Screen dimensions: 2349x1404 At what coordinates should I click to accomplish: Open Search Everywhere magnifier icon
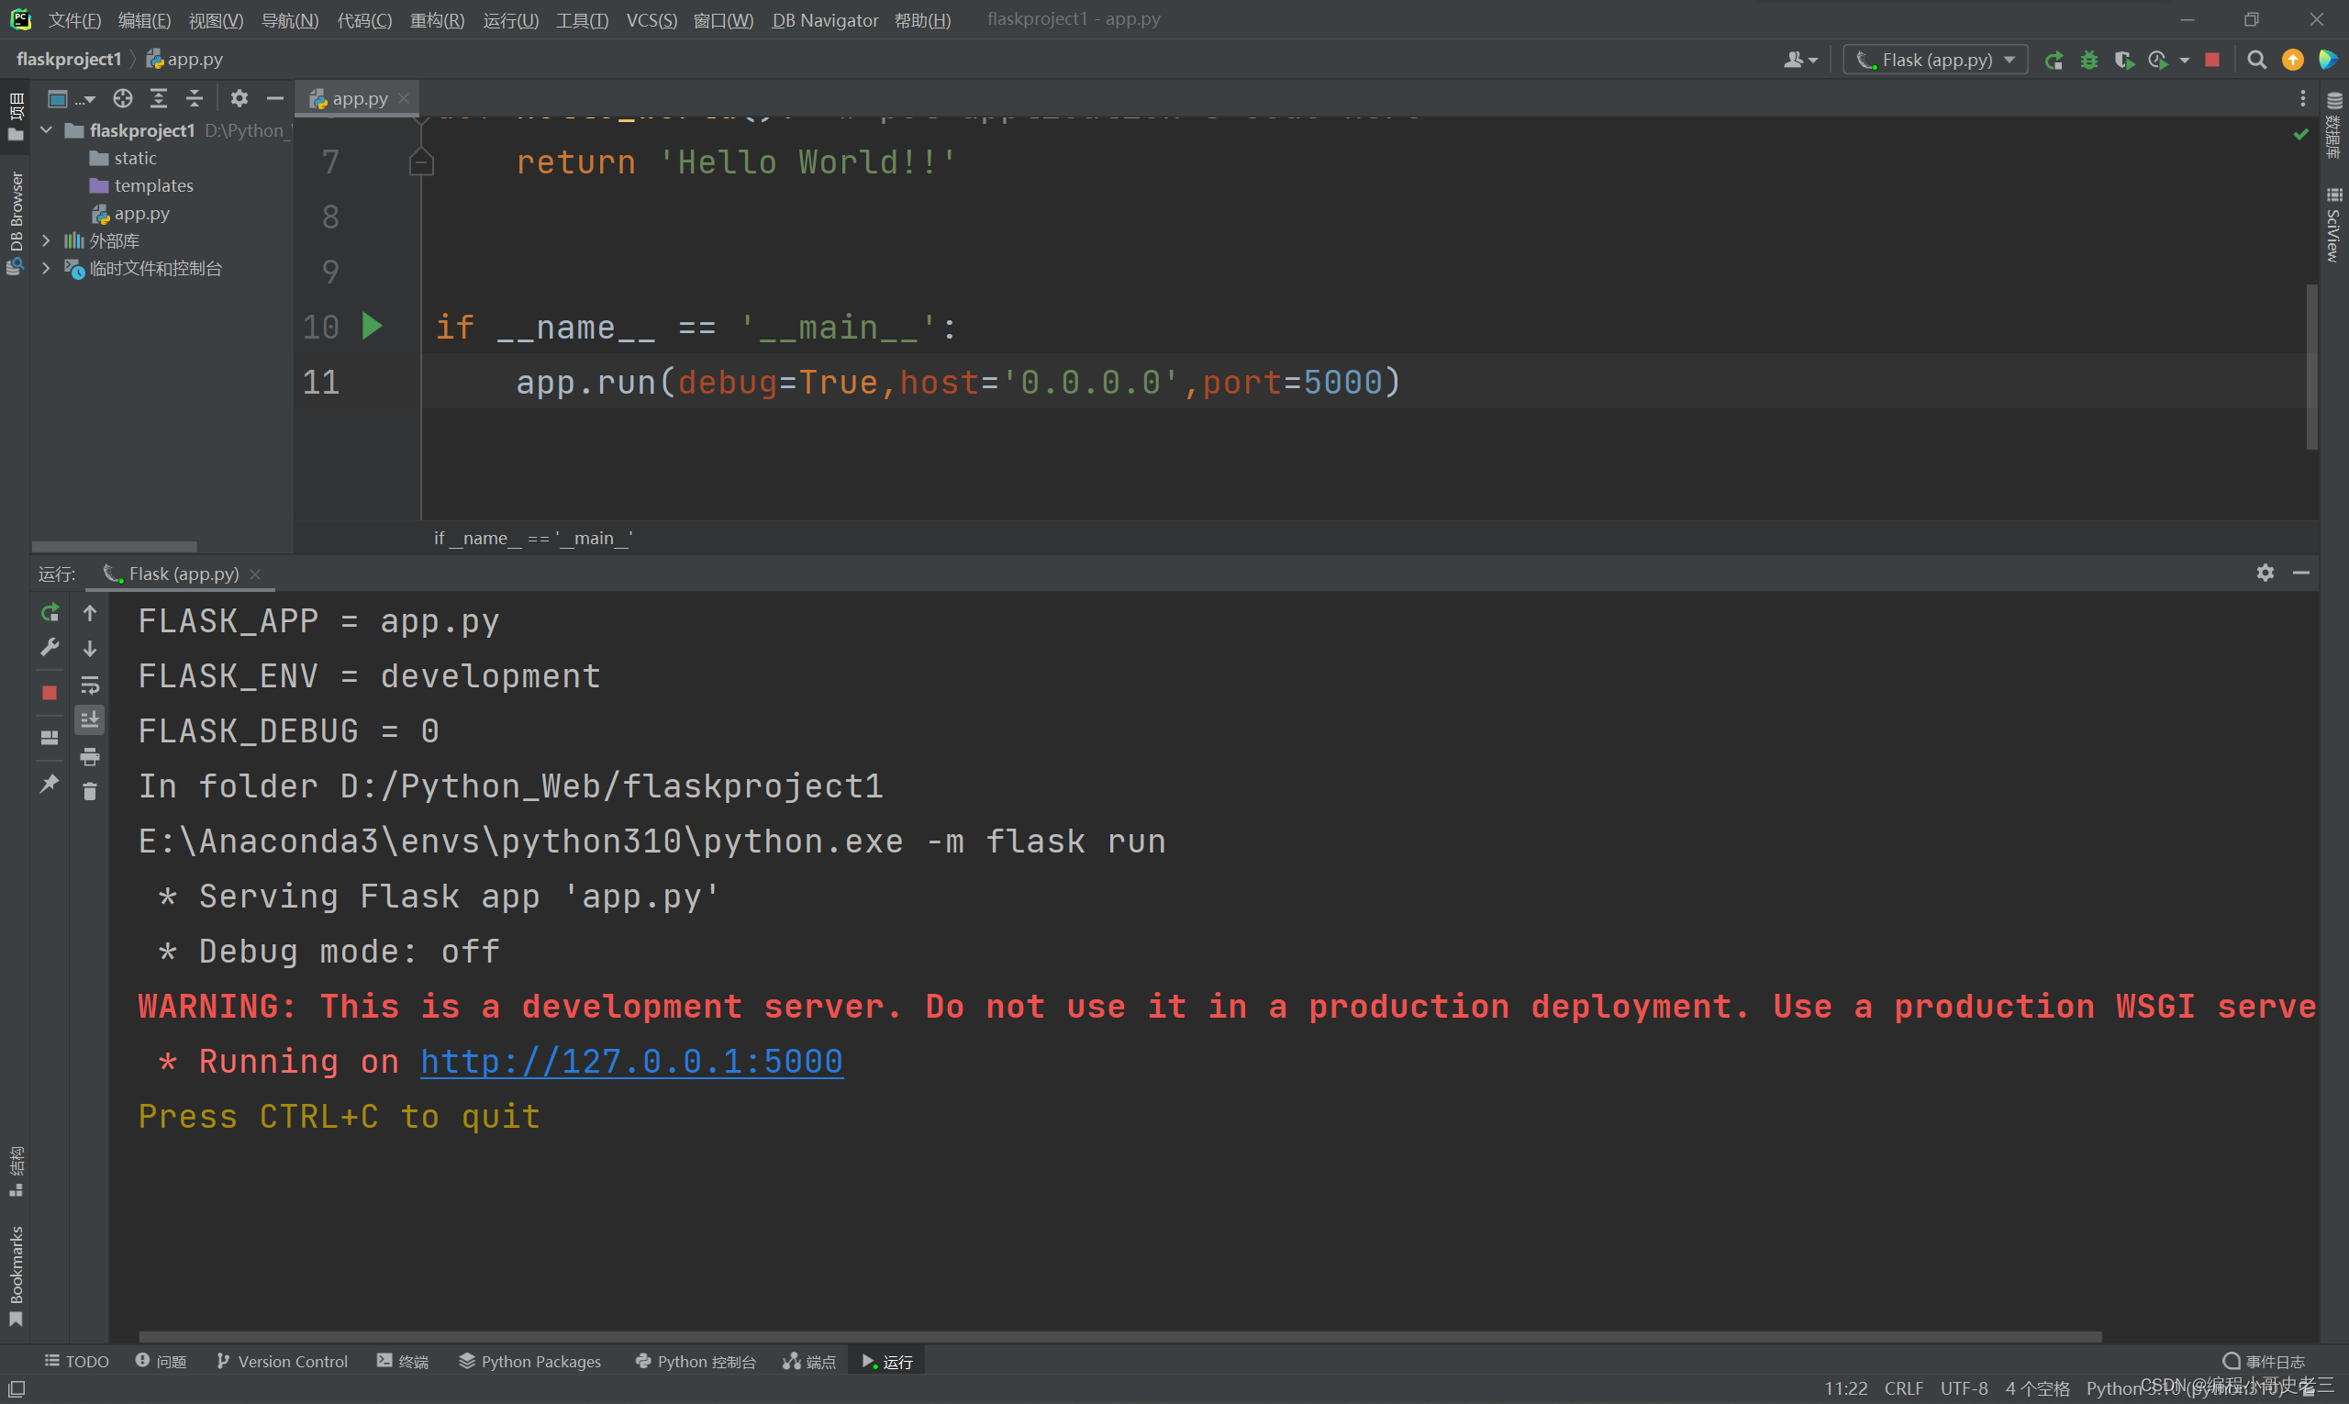pyautogui.click(x=2256, y=59)
